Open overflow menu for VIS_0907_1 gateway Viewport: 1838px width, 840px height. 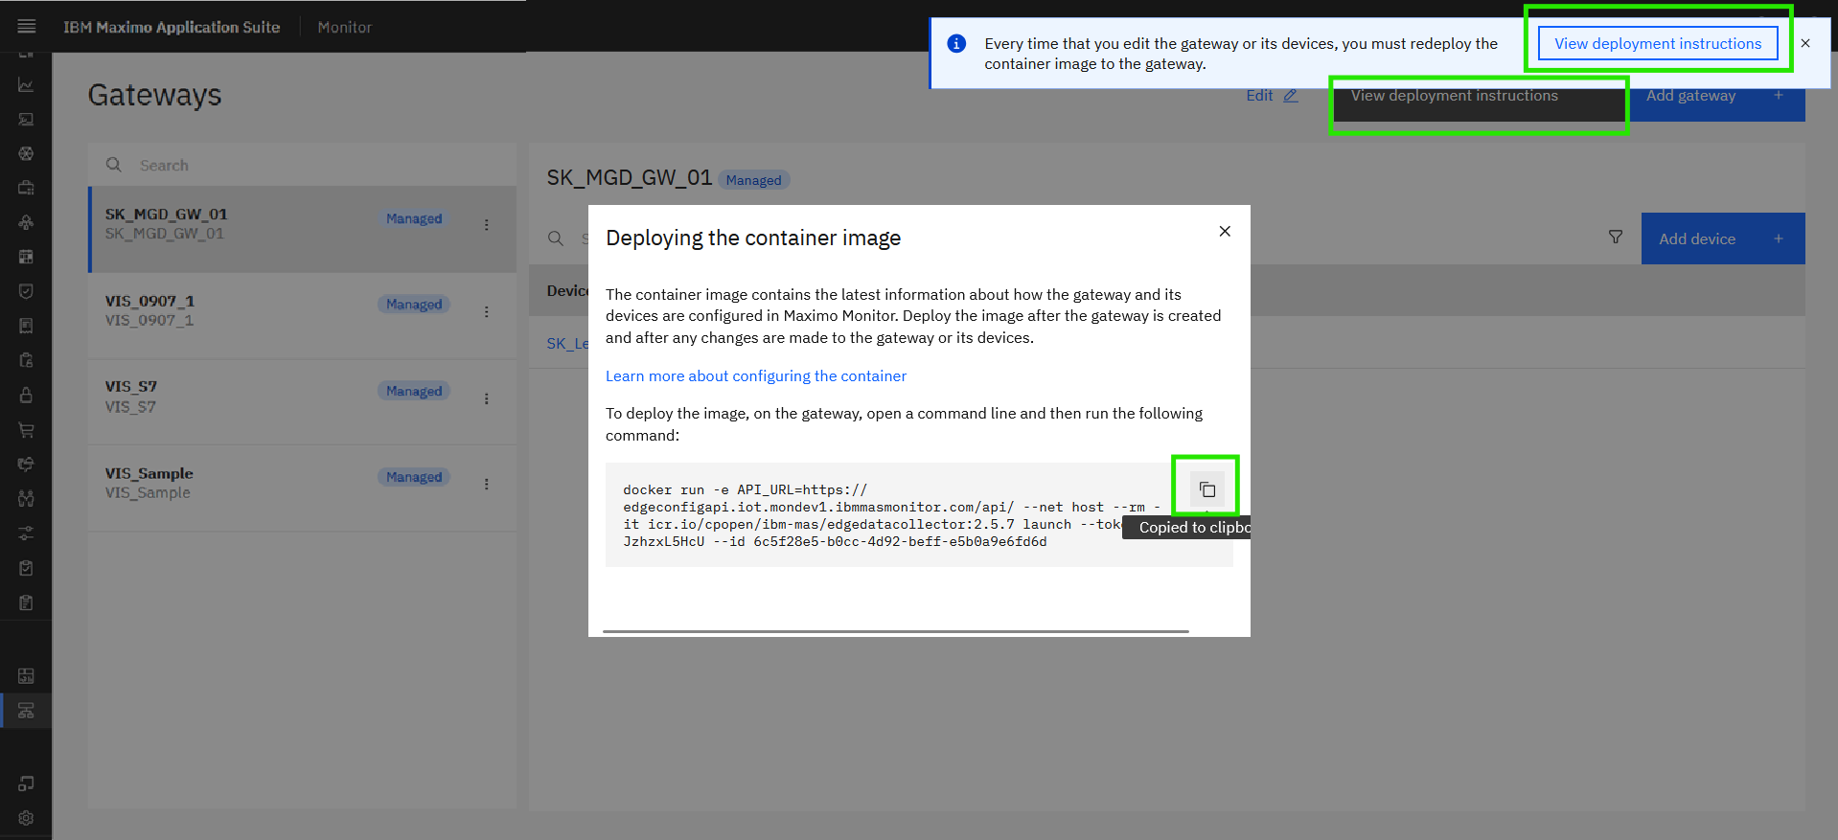click(x=487, y=312)
